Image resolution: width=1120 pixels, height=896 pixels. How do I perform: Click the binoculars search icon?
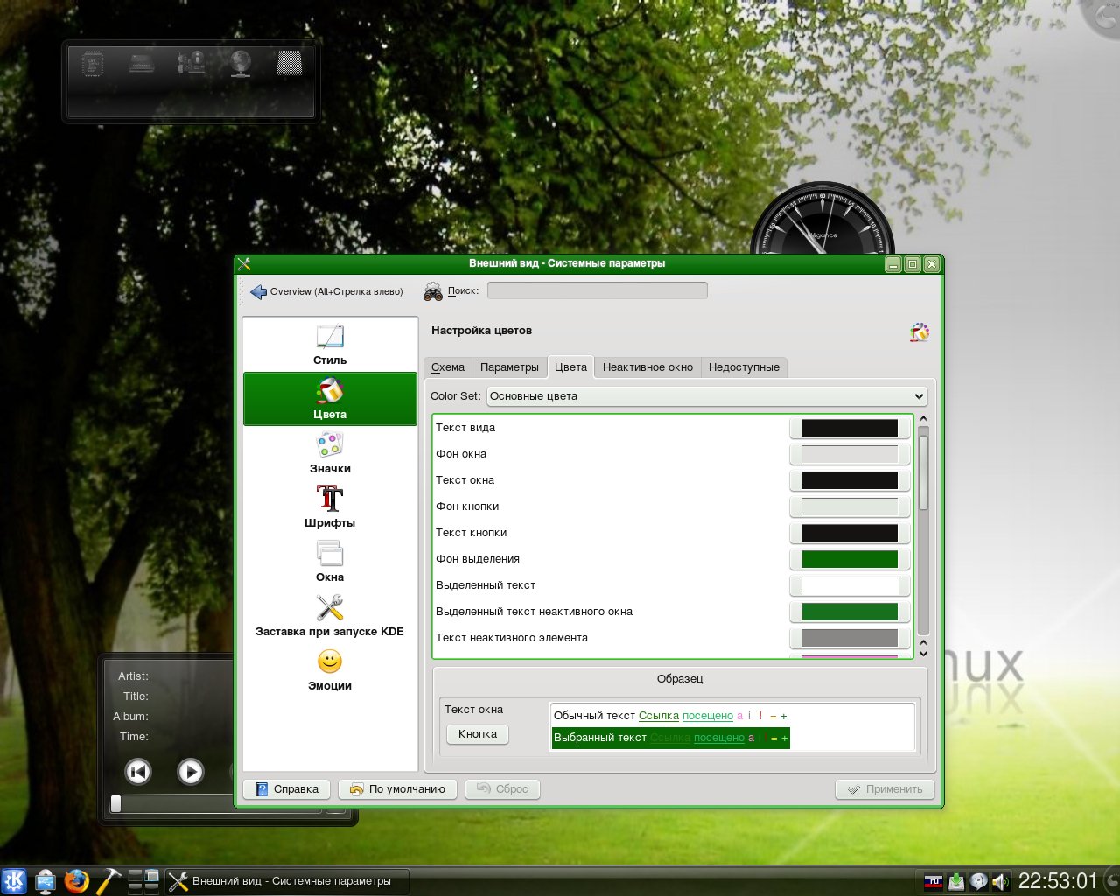(x=433, y=291)
